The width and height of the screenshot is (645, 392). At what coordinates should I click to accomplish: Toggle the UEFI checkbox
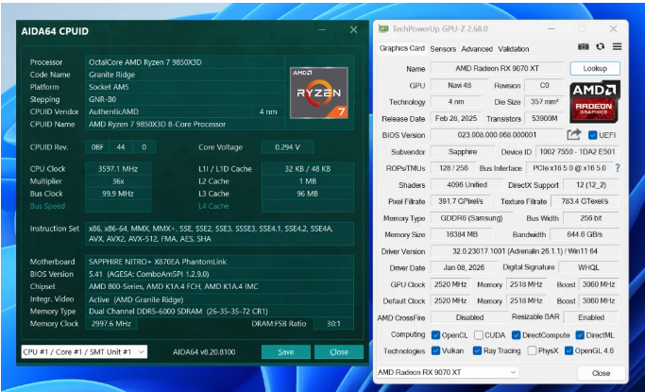point(592,135)
